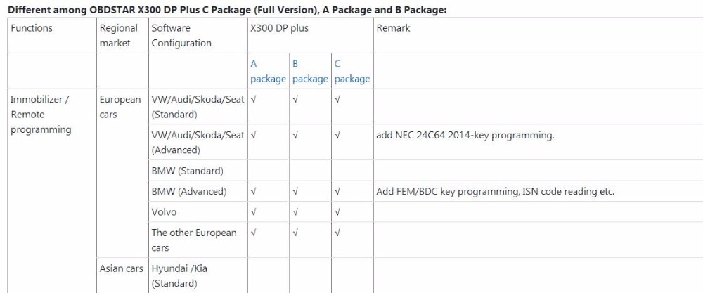703x293 pixels.
Task: Click the Volvo row label
Action: point(164,211)
